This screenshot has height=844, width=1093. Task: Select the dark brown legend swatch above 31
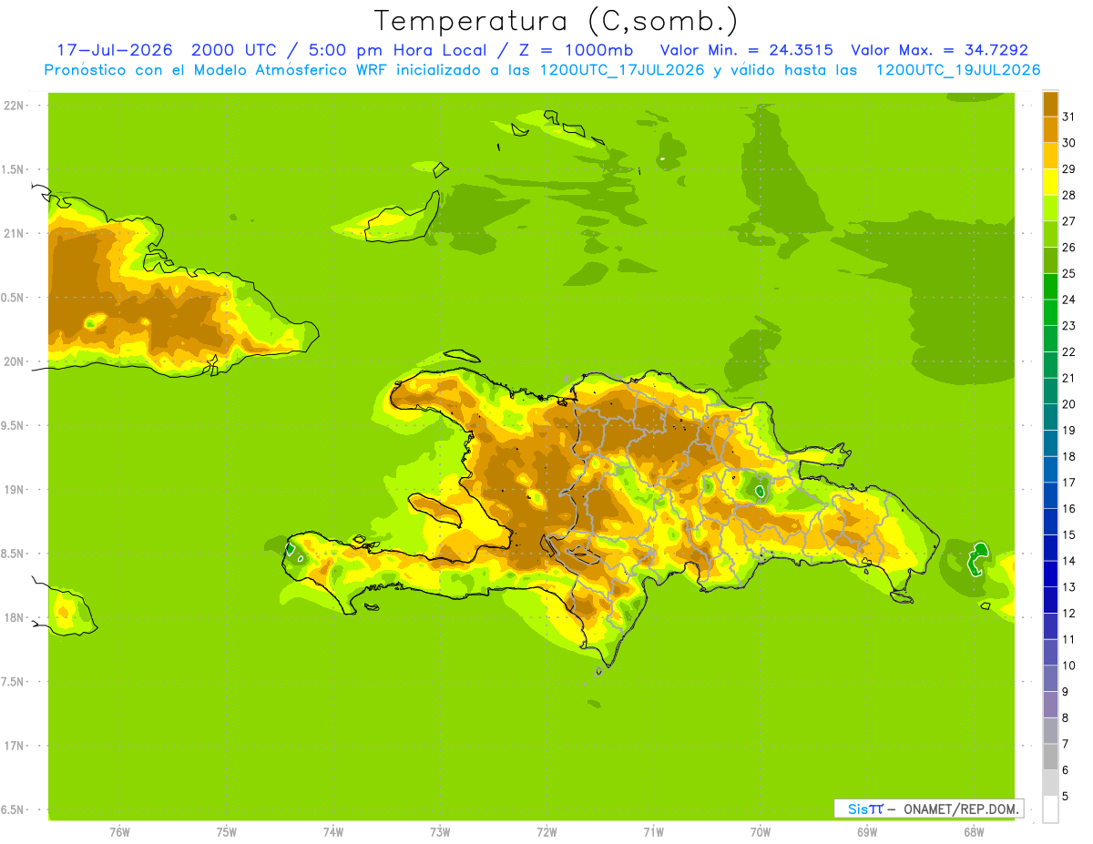(x=1050, y=104)
